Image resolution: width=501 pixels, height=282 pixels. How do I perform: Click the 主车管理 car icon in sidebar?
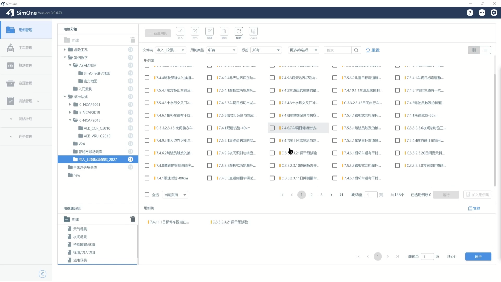pyautogui.click(x=10, y=48)
